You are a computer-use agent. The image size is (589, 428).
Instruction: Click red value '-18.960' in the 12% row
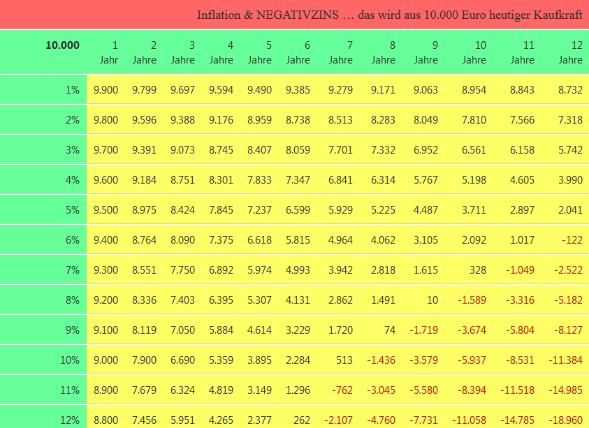pyautogui.click(x=566, y=420)
